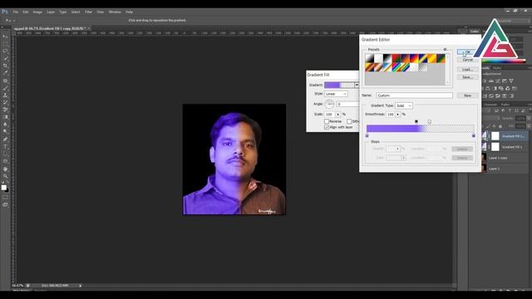The height and width of the screenshot is (299, 532).
Task: Add an Exposure adjustment layer
Action: (x=505, y=81)
